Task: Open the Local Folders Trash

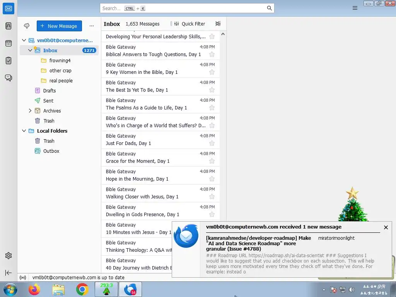Action: coord(59,141)
